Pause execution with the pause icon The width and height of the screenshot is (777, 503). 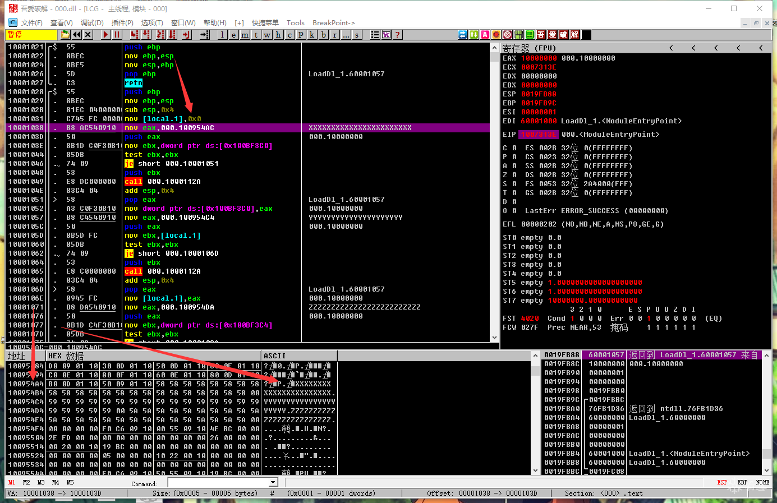117,35
